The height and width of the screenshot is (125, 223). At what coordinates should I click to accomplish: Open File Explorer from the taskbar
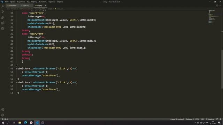click(20, 123)
